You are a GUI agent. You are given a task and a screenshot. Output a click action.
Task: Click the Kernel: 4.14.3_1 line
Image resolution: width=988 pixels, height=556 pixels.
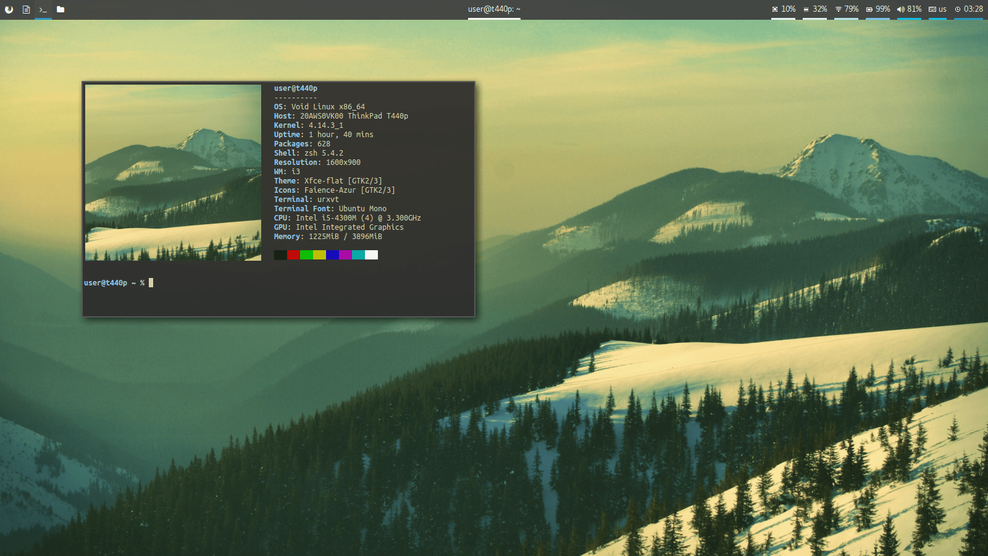[309, 125]
